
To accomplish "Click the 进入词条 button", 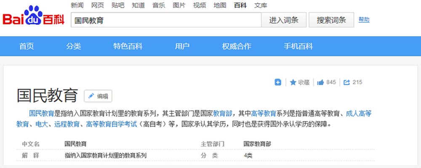I will (x=284, y=20).
